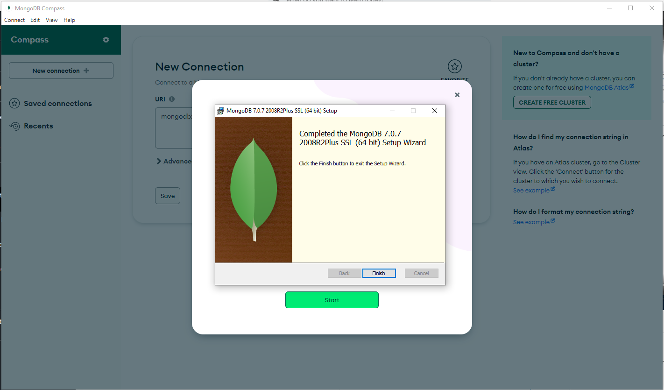Image resolution: width=664 pixels, height=390 pixels.
Task: Click the Compass sidebar title
Action: click(29, 40)
